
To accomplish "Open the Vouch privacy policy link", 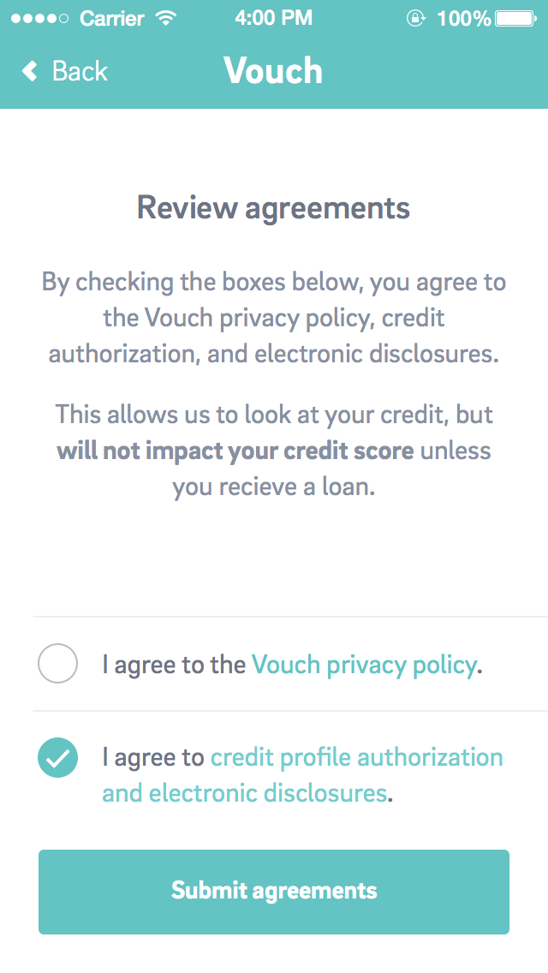I will pyautogui.click(x=363, y=665).
